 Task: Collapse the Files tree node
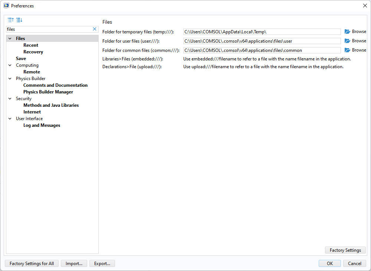tap(10, 39)
